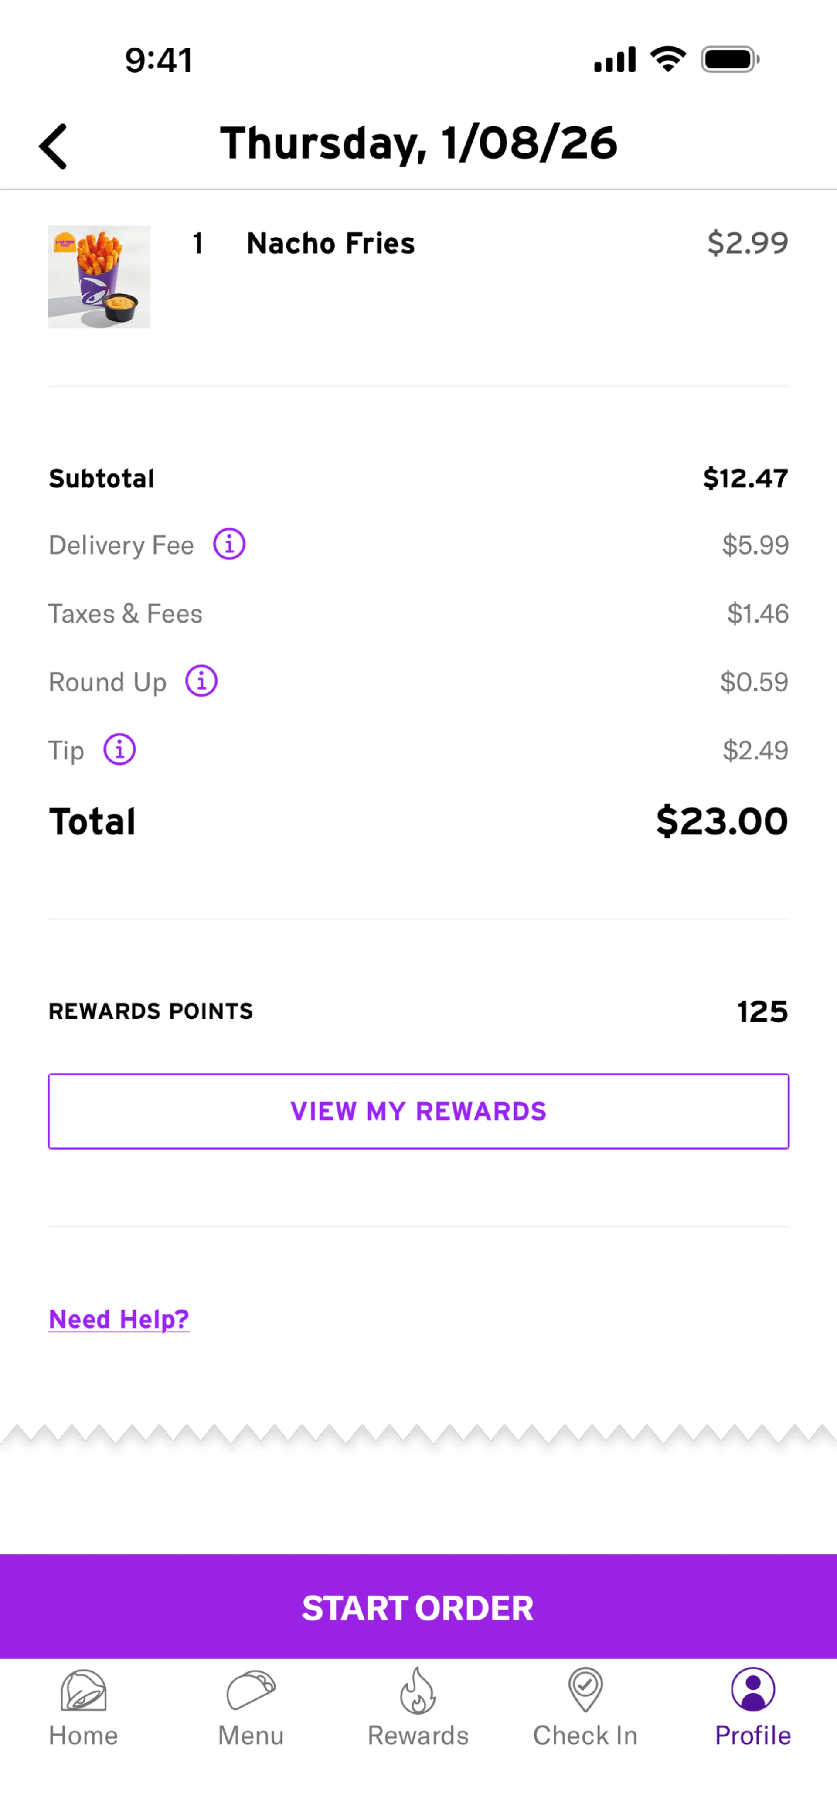The image size is (837, 1814).
Task: Tap the Wi-Fi status icon
Action: tap(668, 59)
